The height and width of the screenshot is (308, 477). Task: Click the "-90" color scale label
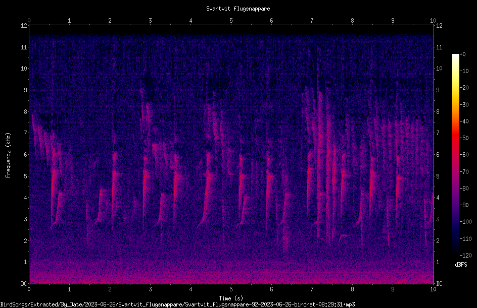pos(464,205)
